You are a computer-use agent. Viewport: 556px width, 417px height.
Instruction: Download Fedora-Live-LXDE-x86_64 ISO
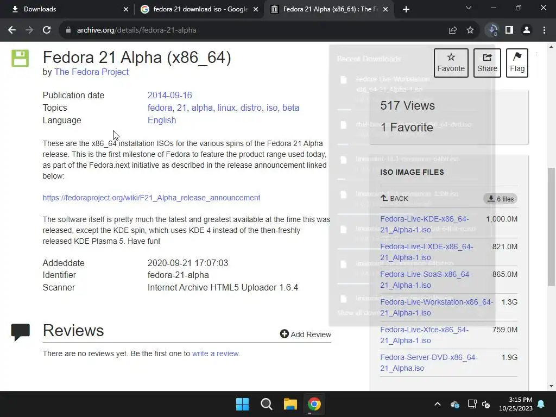[x=427, y=252]
